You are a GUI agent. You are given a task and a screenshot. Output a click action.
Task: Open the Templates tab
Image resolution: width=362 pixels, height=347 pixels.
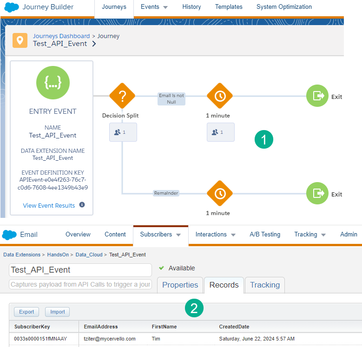click(x=229, y=7)
